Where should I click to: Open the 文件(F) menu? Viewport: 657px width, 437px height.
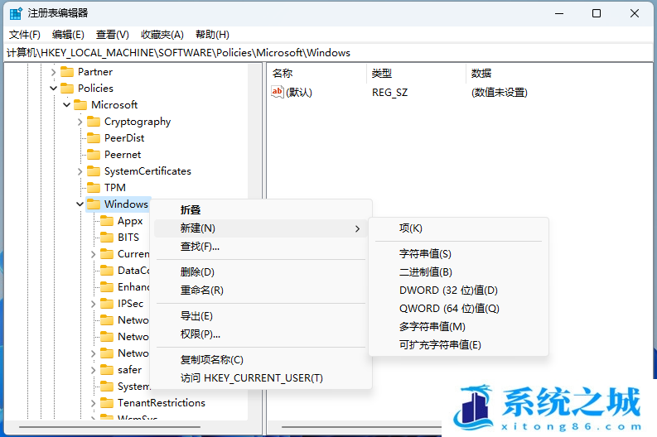point(25,35)
